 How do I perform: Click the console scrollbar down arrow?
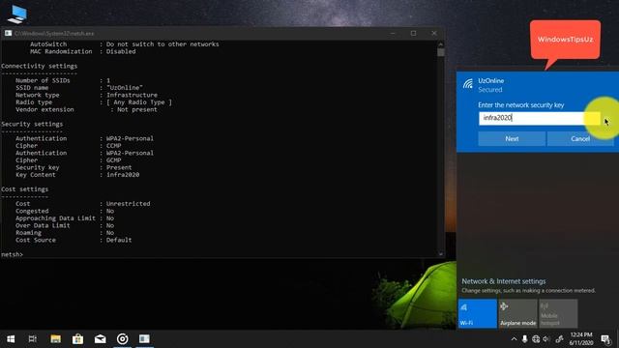(441, 254)
